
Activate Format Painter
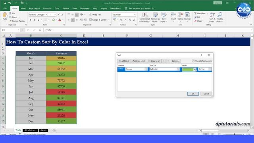click(17, 21)
